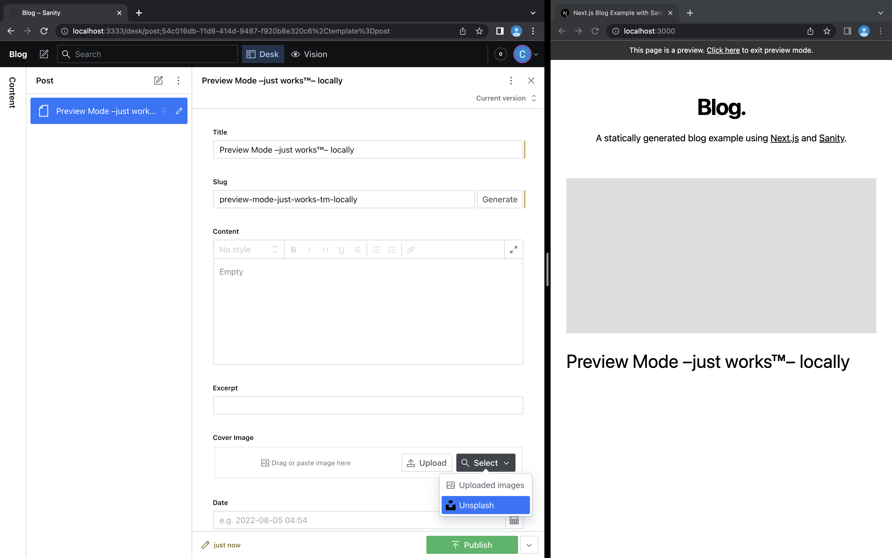The width and height of the screenshot is (892, 558).
Task: Select the Blog – Sanity browser tab
Action: click(65, 13)
